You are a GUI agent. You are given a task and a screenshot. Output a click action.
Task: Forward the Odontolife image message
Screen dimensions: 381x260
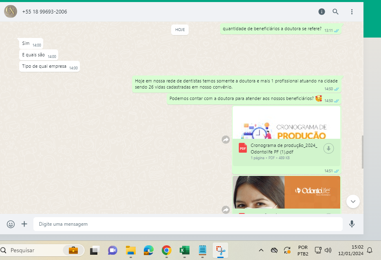226,209
